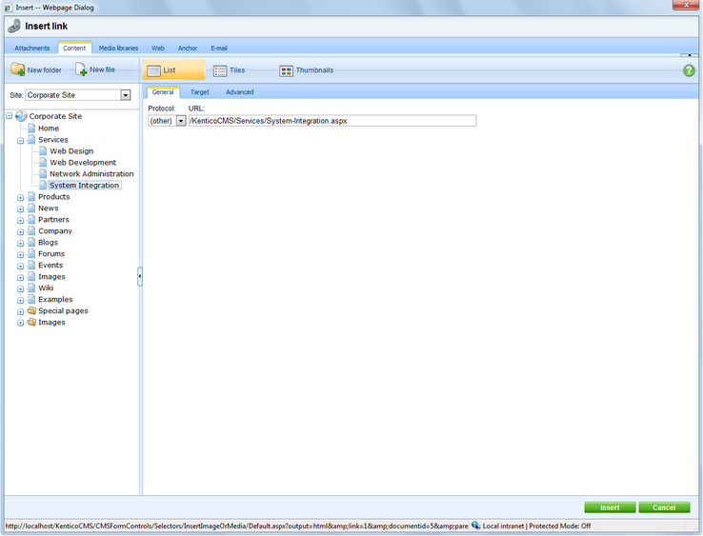Collapse the Services tree node
The image size is (703, 536).
pos(20,140)
